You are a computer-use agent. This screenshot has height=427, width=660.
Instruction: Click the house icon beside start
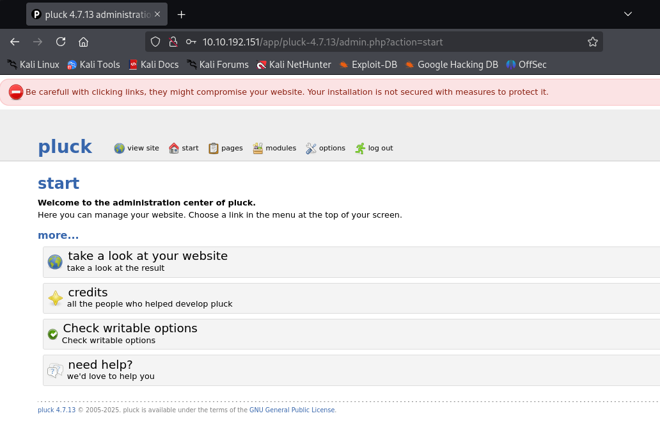[174, 149]
